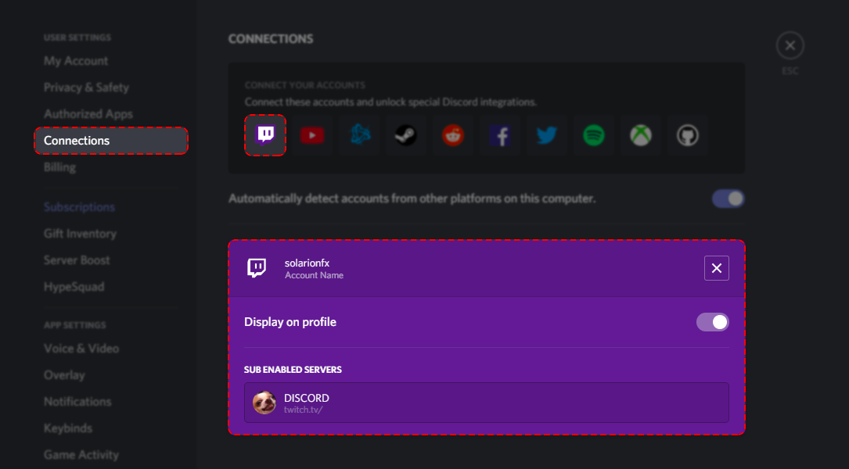This screenshot has width=849, height=469.
Task: Connect a Battle.net account
Action: tap(359, 134)
